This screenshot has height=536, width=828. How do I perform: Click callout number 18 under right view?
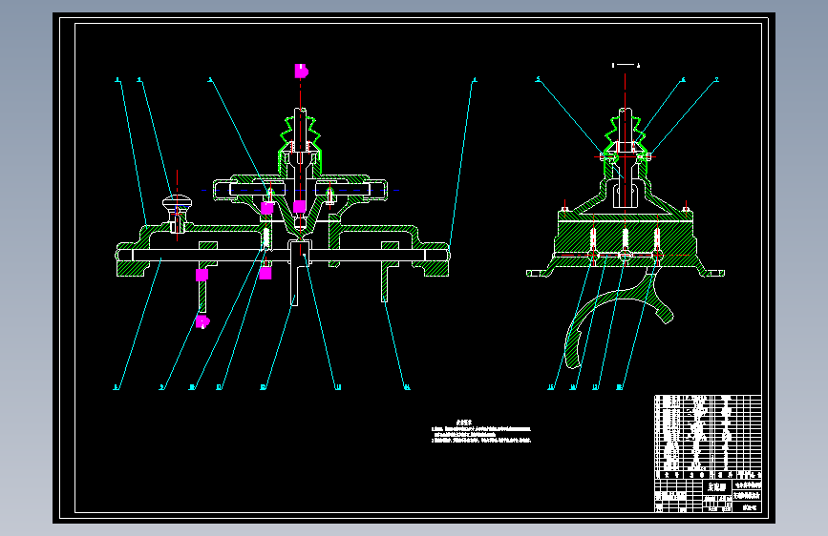click(620, 387)
